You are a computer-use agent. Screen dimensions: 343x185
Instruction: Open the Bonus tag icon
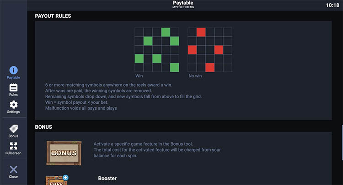tap(13, 129)
